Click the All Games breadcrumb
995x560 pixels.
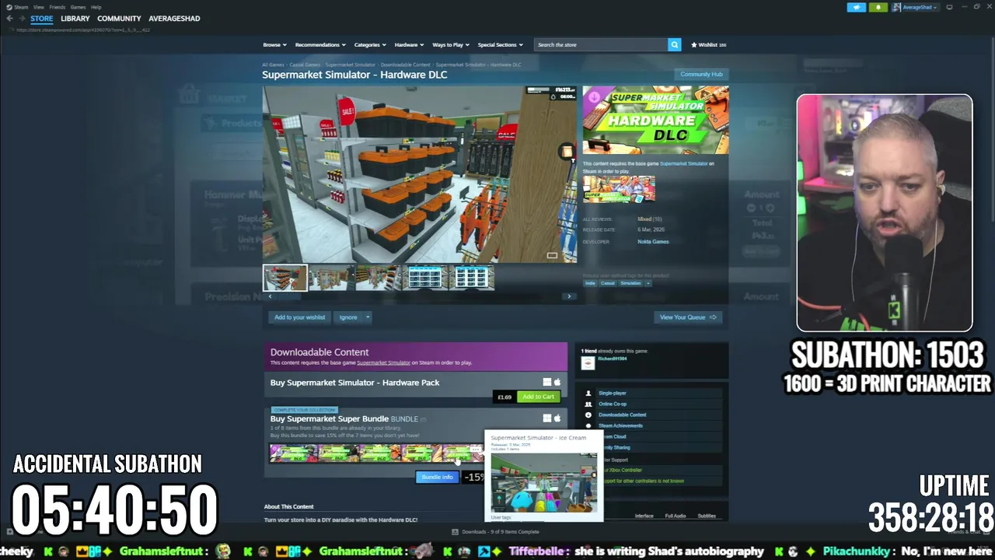(x=273, y=65)
